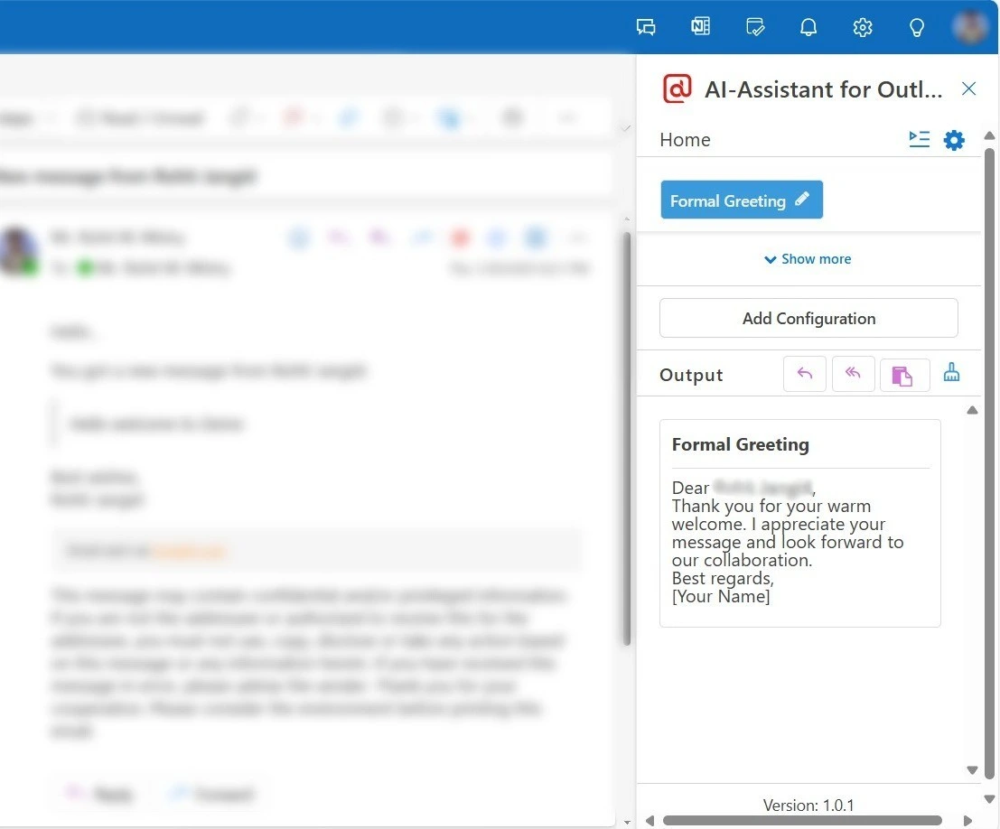
Task: Open Outlook settings gear in the header
Action: point(863,27)
